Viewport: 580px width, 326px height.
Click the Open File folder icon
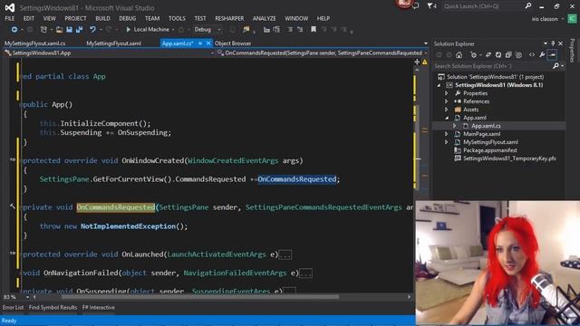point(59,29)
